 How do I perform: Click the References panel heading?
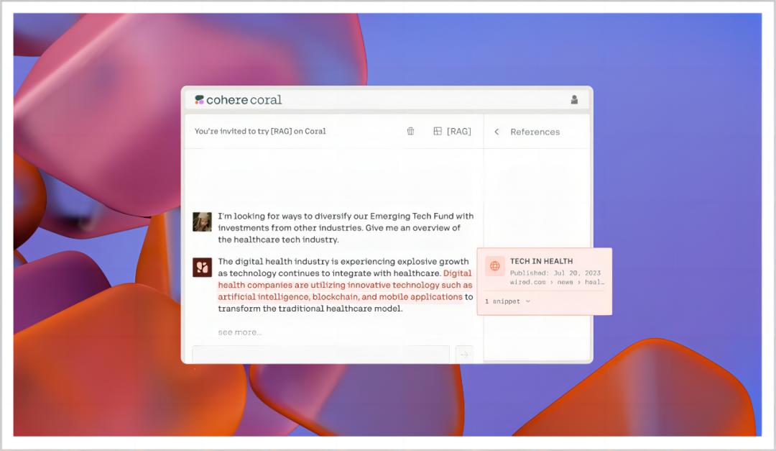pos(535,132)
